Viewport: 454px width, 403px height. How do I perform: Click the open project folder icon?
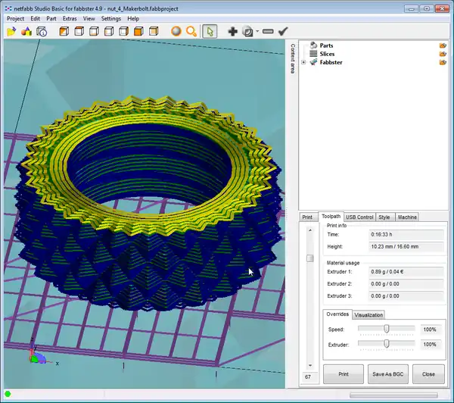click(11, 32)
